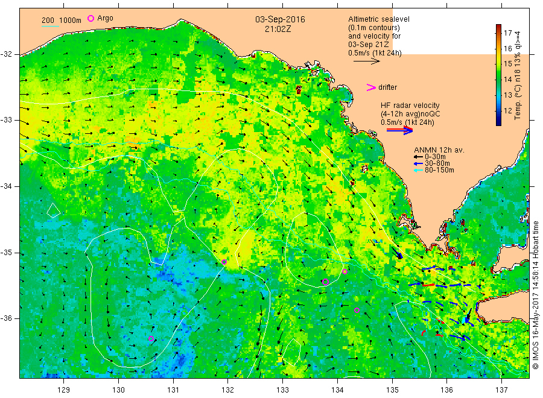Click the 'ANMN 12h av.' legend heading

coord(439,150)
